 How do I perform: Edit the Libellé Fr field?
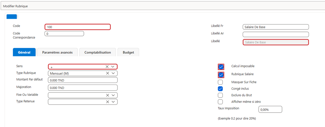(276, 27)
